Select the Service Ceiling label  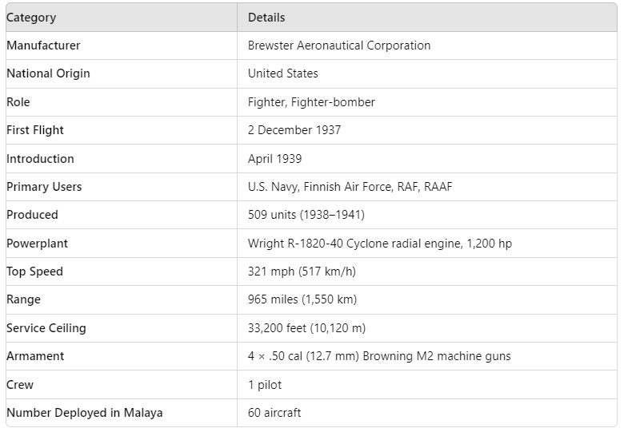coord(46,328)
